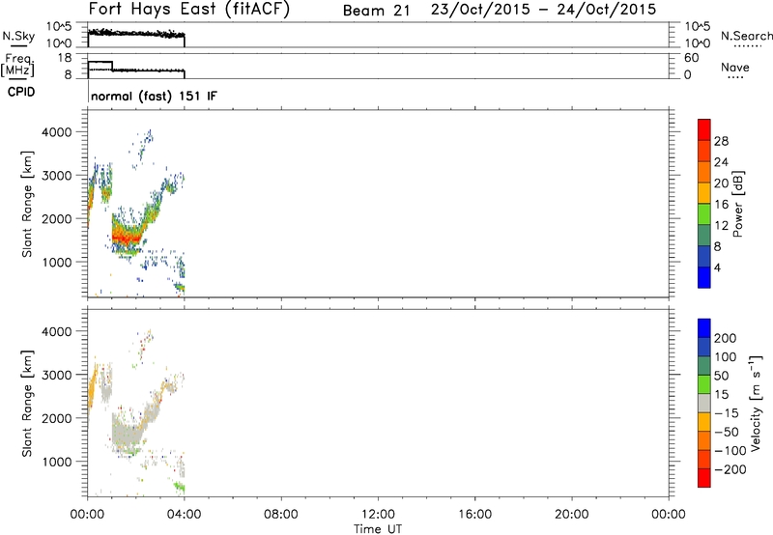Click the "N.Search" legend label
The image size is (773, 535).
[x=747, y=36]
